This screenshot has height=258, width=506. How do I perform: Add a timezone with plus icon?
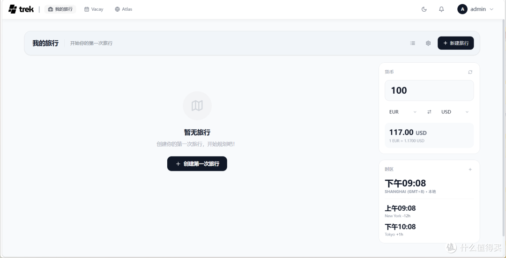470,170
